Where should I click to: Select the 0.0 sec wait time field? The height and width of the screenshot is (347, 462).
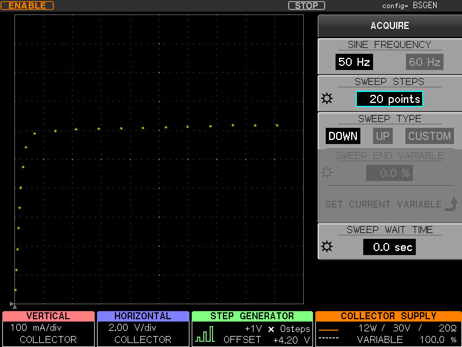389,247
